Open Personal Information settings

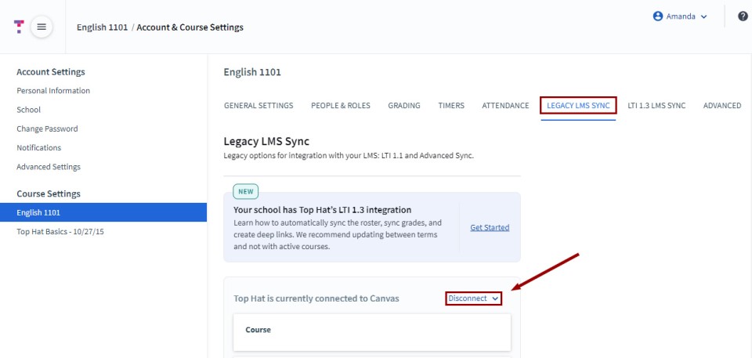coord(53,91)
